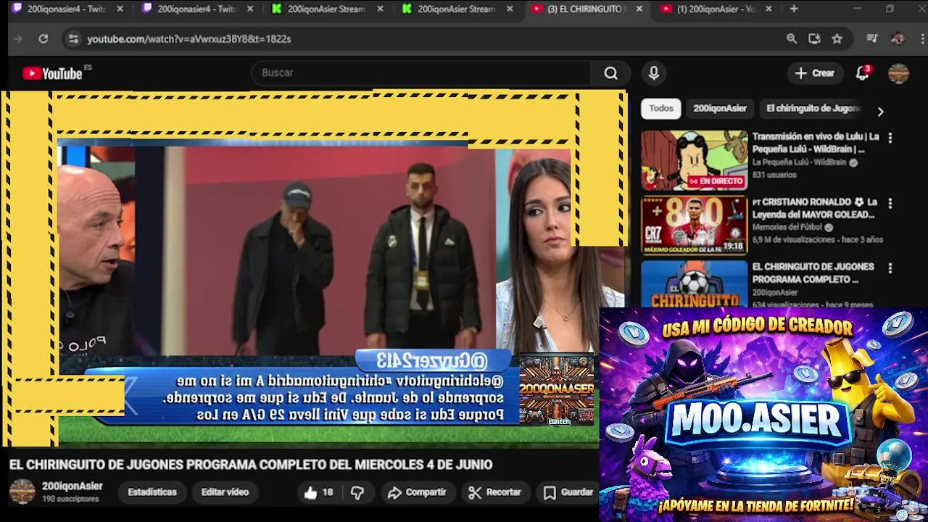
Task: Bookmark this page with the star icon
Action: pyautogui.click(x=837, y=38)
